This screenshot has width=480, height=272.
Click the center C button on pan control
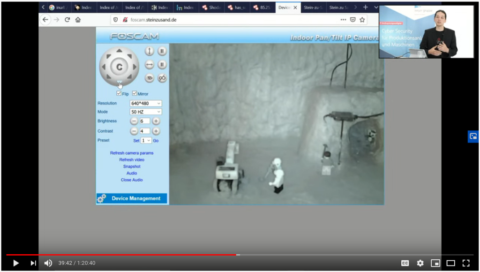tap(119, 67)
